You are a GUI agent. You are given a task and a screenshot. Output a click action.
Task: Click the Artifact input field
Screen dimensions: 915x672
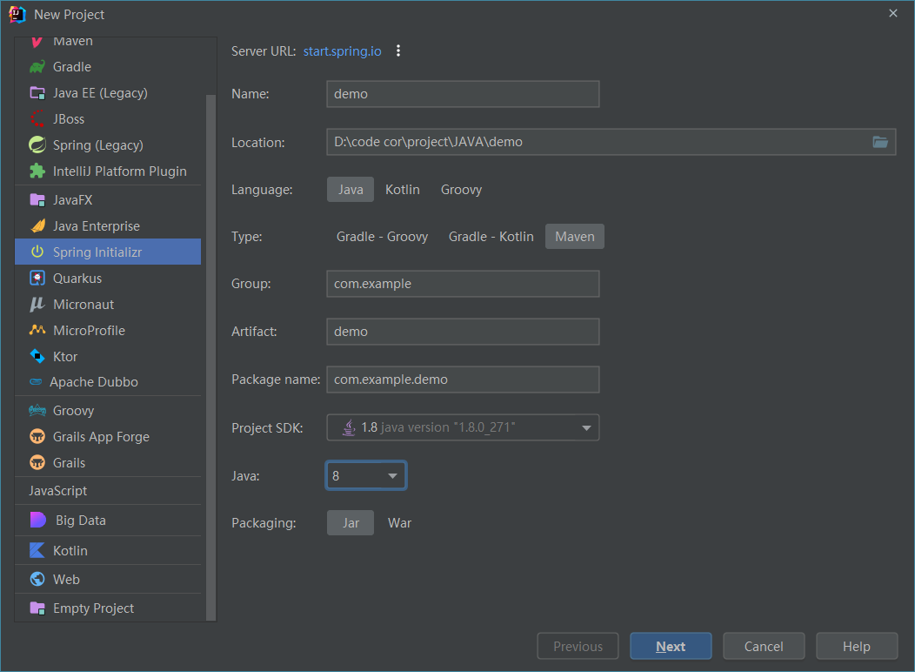point(463,332)
